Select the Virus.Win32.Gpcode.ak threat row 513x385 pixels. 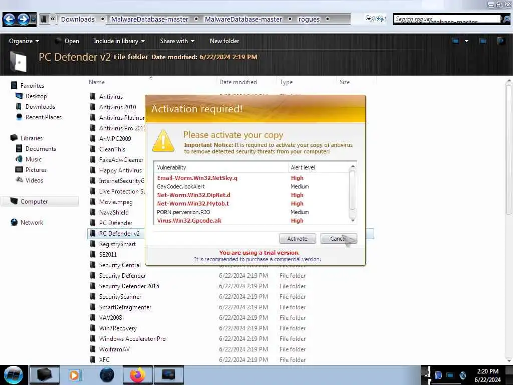pyautogui.click(x=251, y=221)
